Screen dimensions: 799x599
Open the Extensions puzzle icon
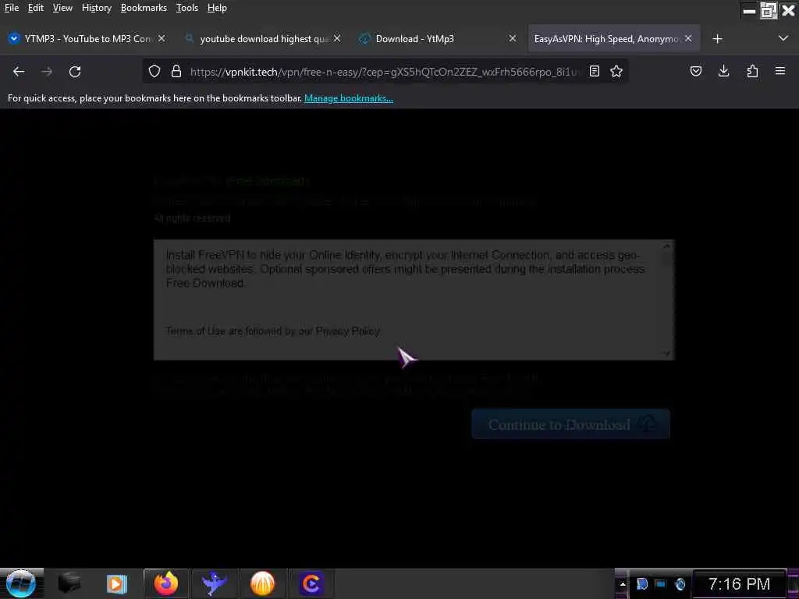pos(752,71)
